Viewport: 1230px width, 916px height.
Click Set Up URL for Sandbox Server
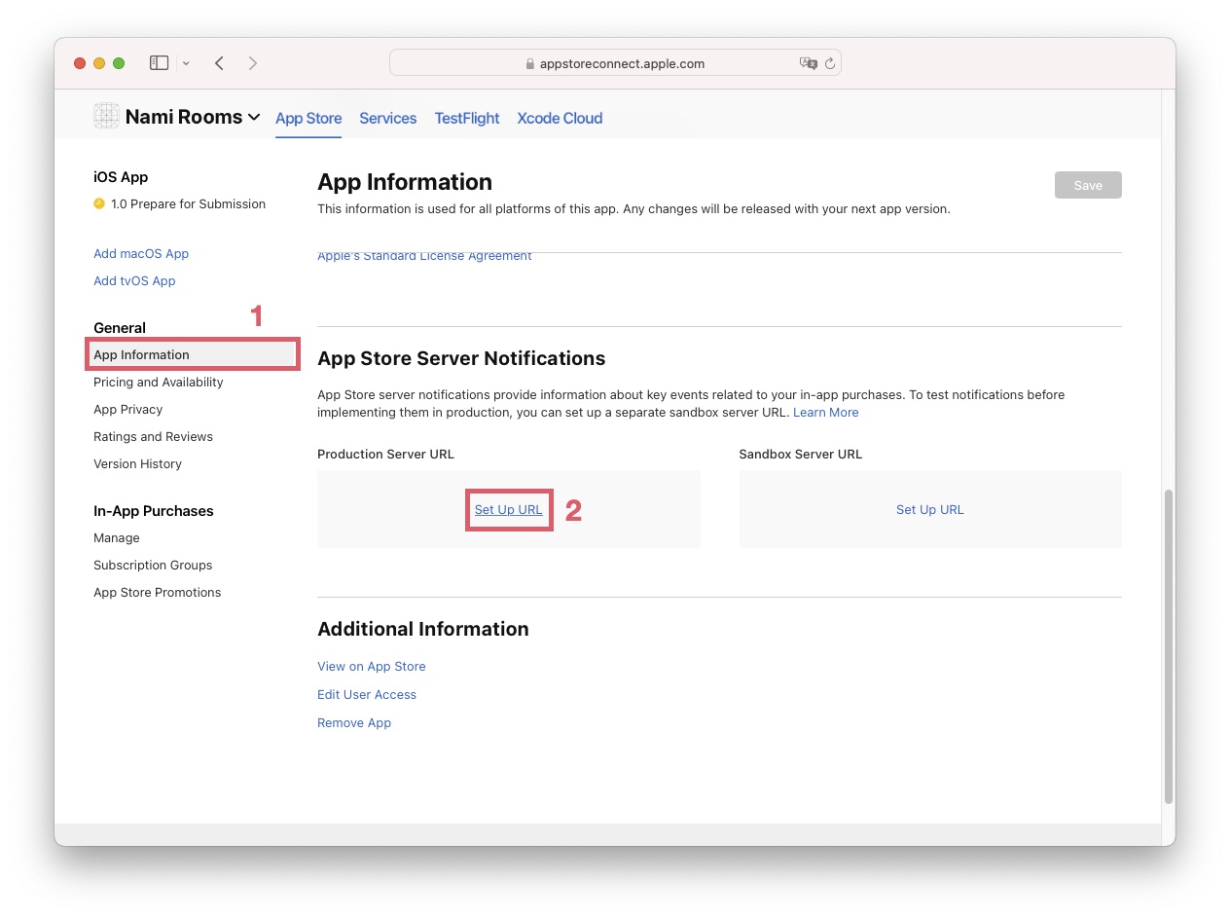[929, 510]
